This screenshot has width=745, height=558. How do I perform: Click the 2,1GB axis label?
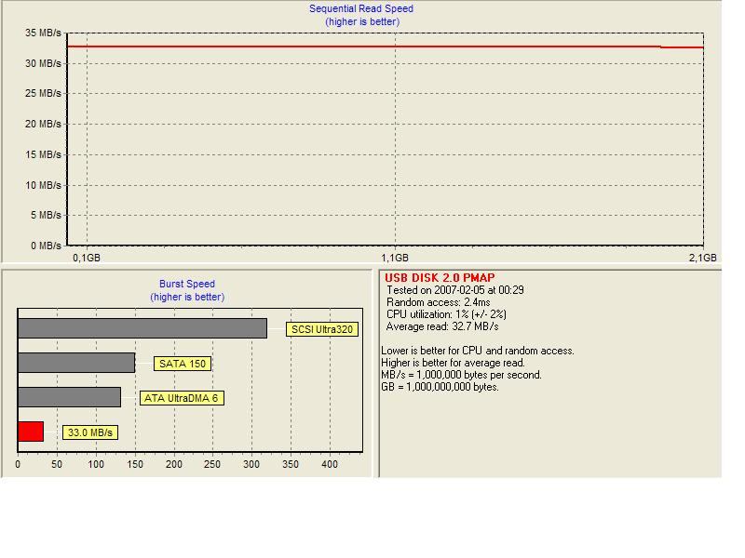pyautogui.click(x=703, y=258)
